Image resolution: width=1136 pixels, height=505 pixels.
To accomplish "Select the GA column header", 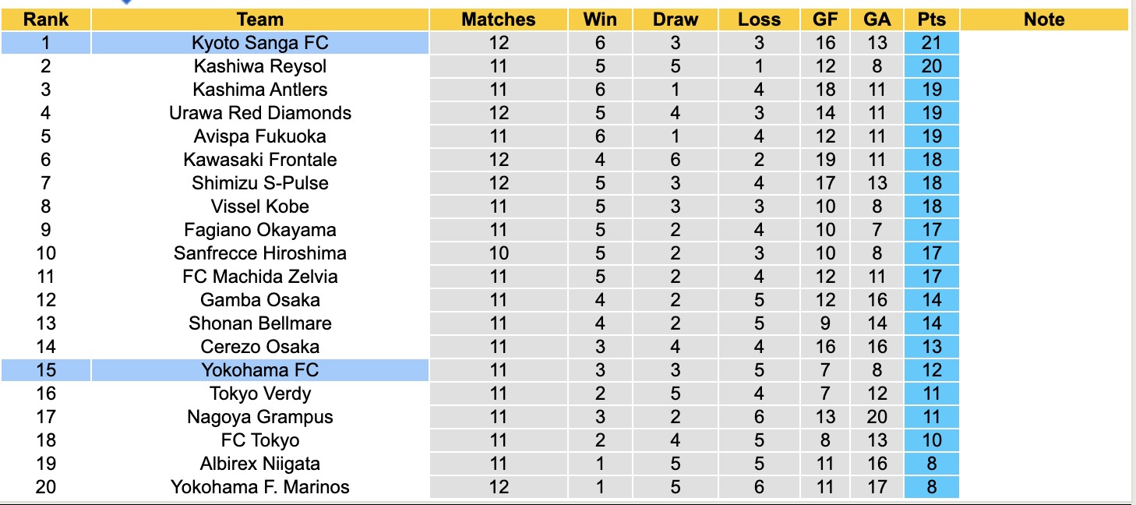I will click(877, 19).
